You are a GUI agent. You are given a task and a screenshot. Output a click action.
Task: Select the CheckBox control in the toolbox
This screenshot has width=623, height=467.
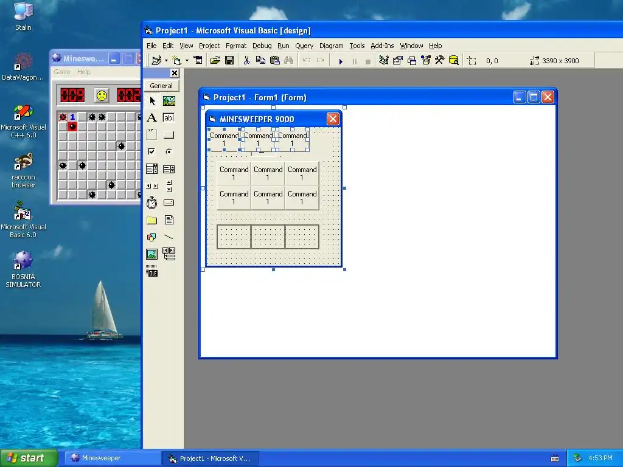coord(152,151)
